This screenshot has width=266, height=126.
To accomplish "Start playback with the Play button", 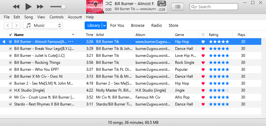I will coord(28,7).
